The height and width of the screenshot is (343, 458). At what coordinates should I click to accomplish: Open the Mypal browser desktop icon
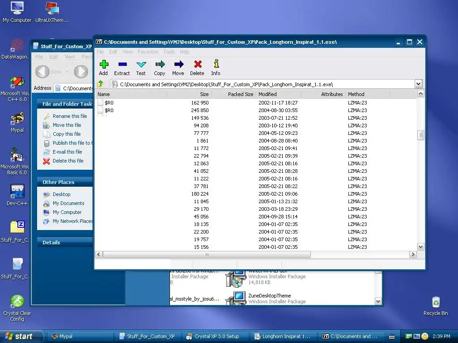point(17,122)
